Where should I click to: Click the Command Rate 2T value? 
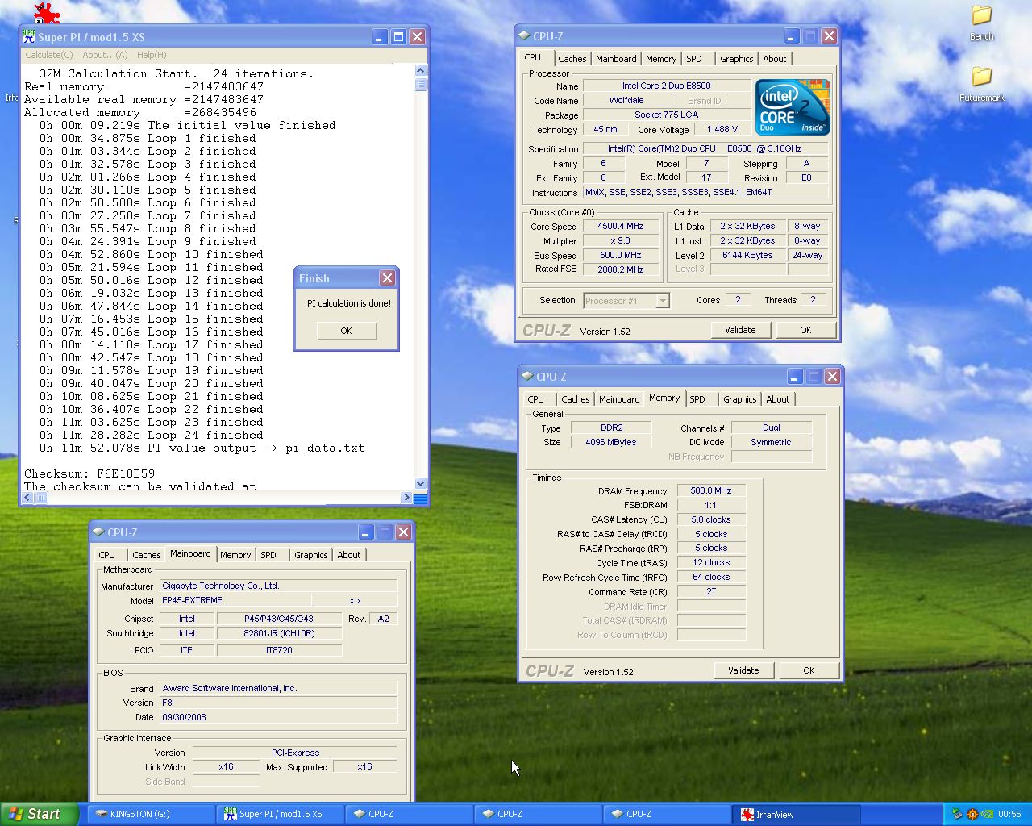tap(710, 591)
